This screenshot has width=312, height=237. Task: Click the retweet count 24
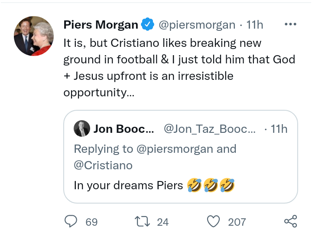[162, 222]
